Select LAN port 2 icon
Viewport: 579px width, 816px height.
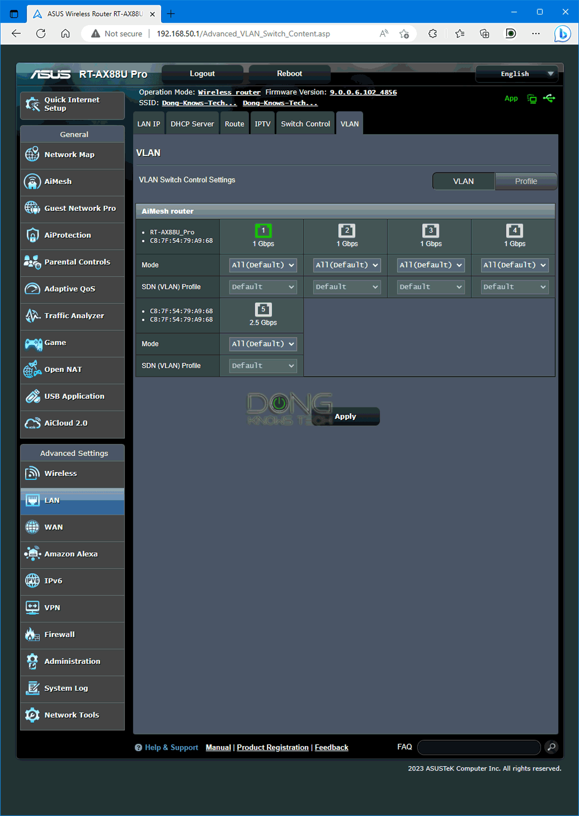(347, 231)
